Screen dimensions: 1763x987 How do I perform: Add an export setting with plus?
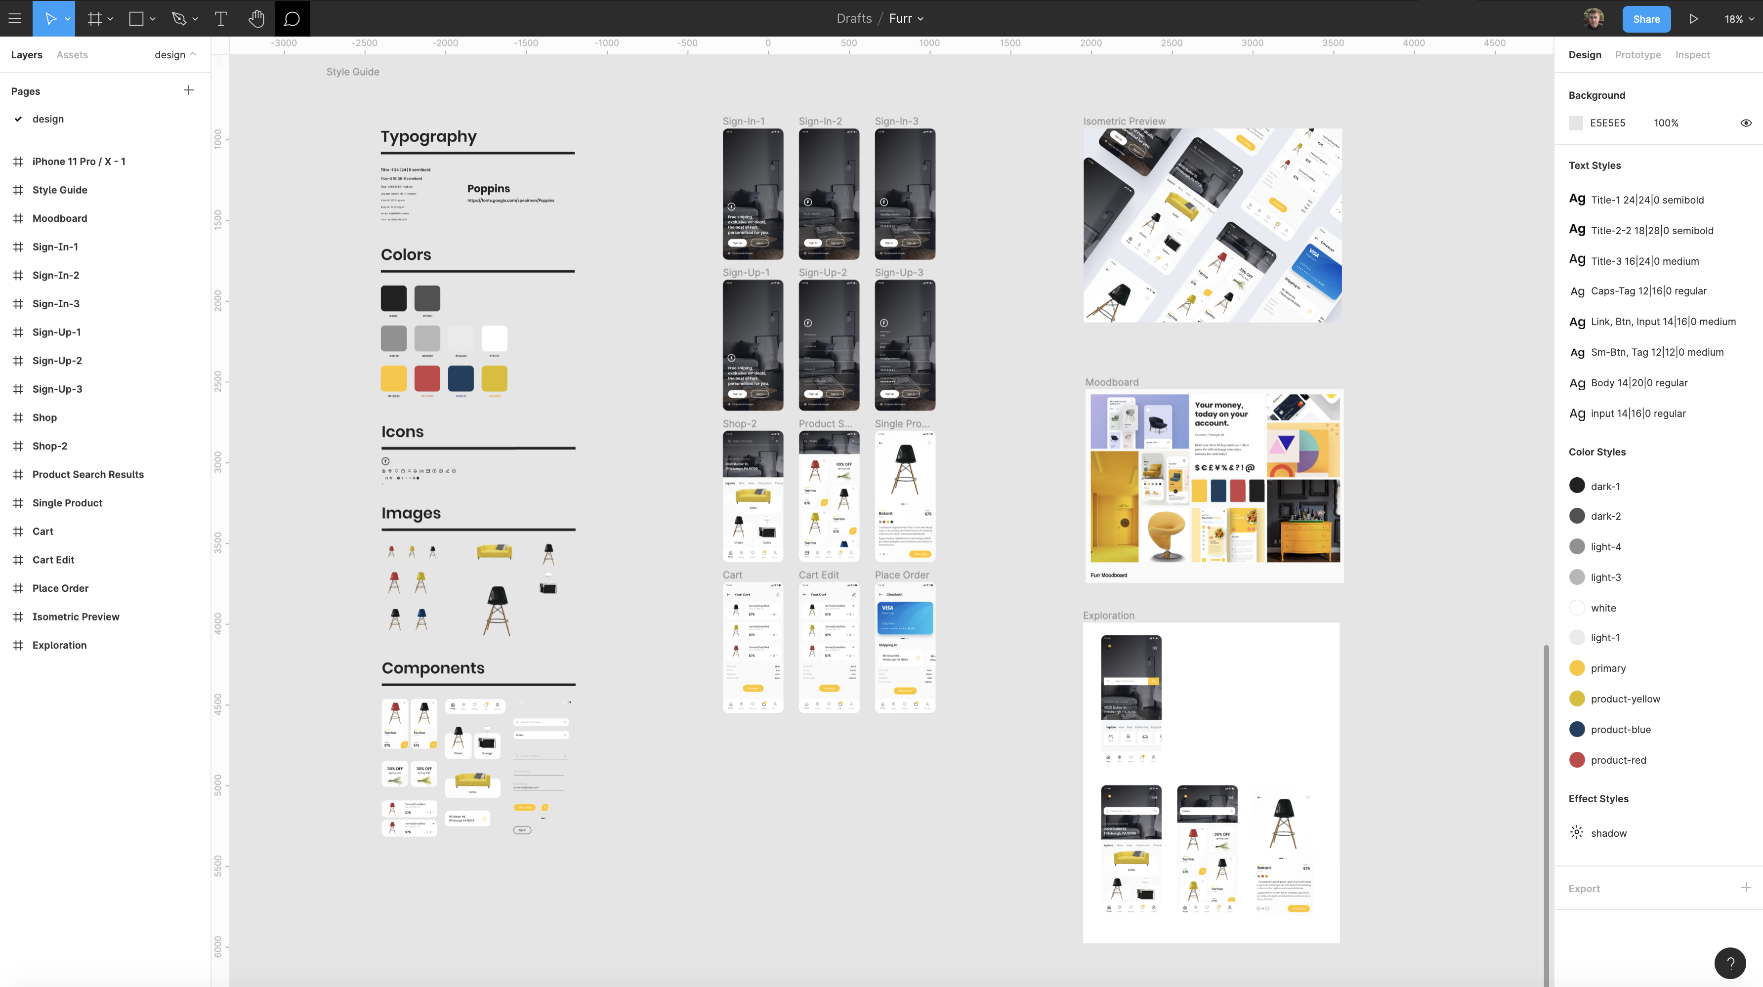click(1746, 888)
